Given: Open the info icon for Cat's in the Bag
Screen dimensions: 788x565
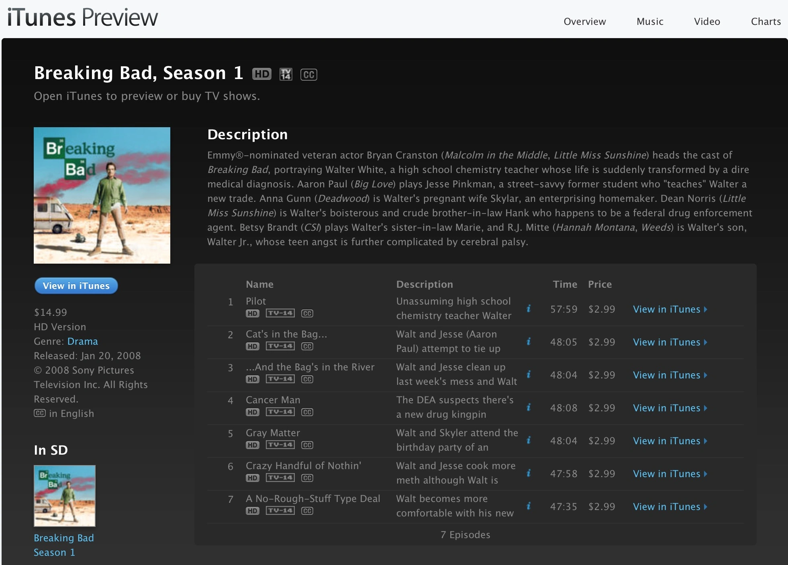Looking at the screenshot, I should pyautogui.click(x=529, y=341).
